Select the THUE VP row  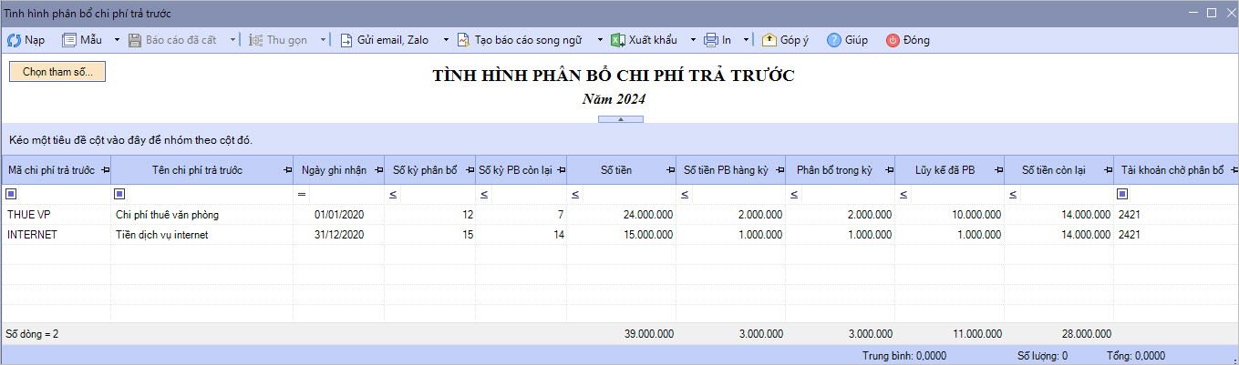[x=55, y=215]
